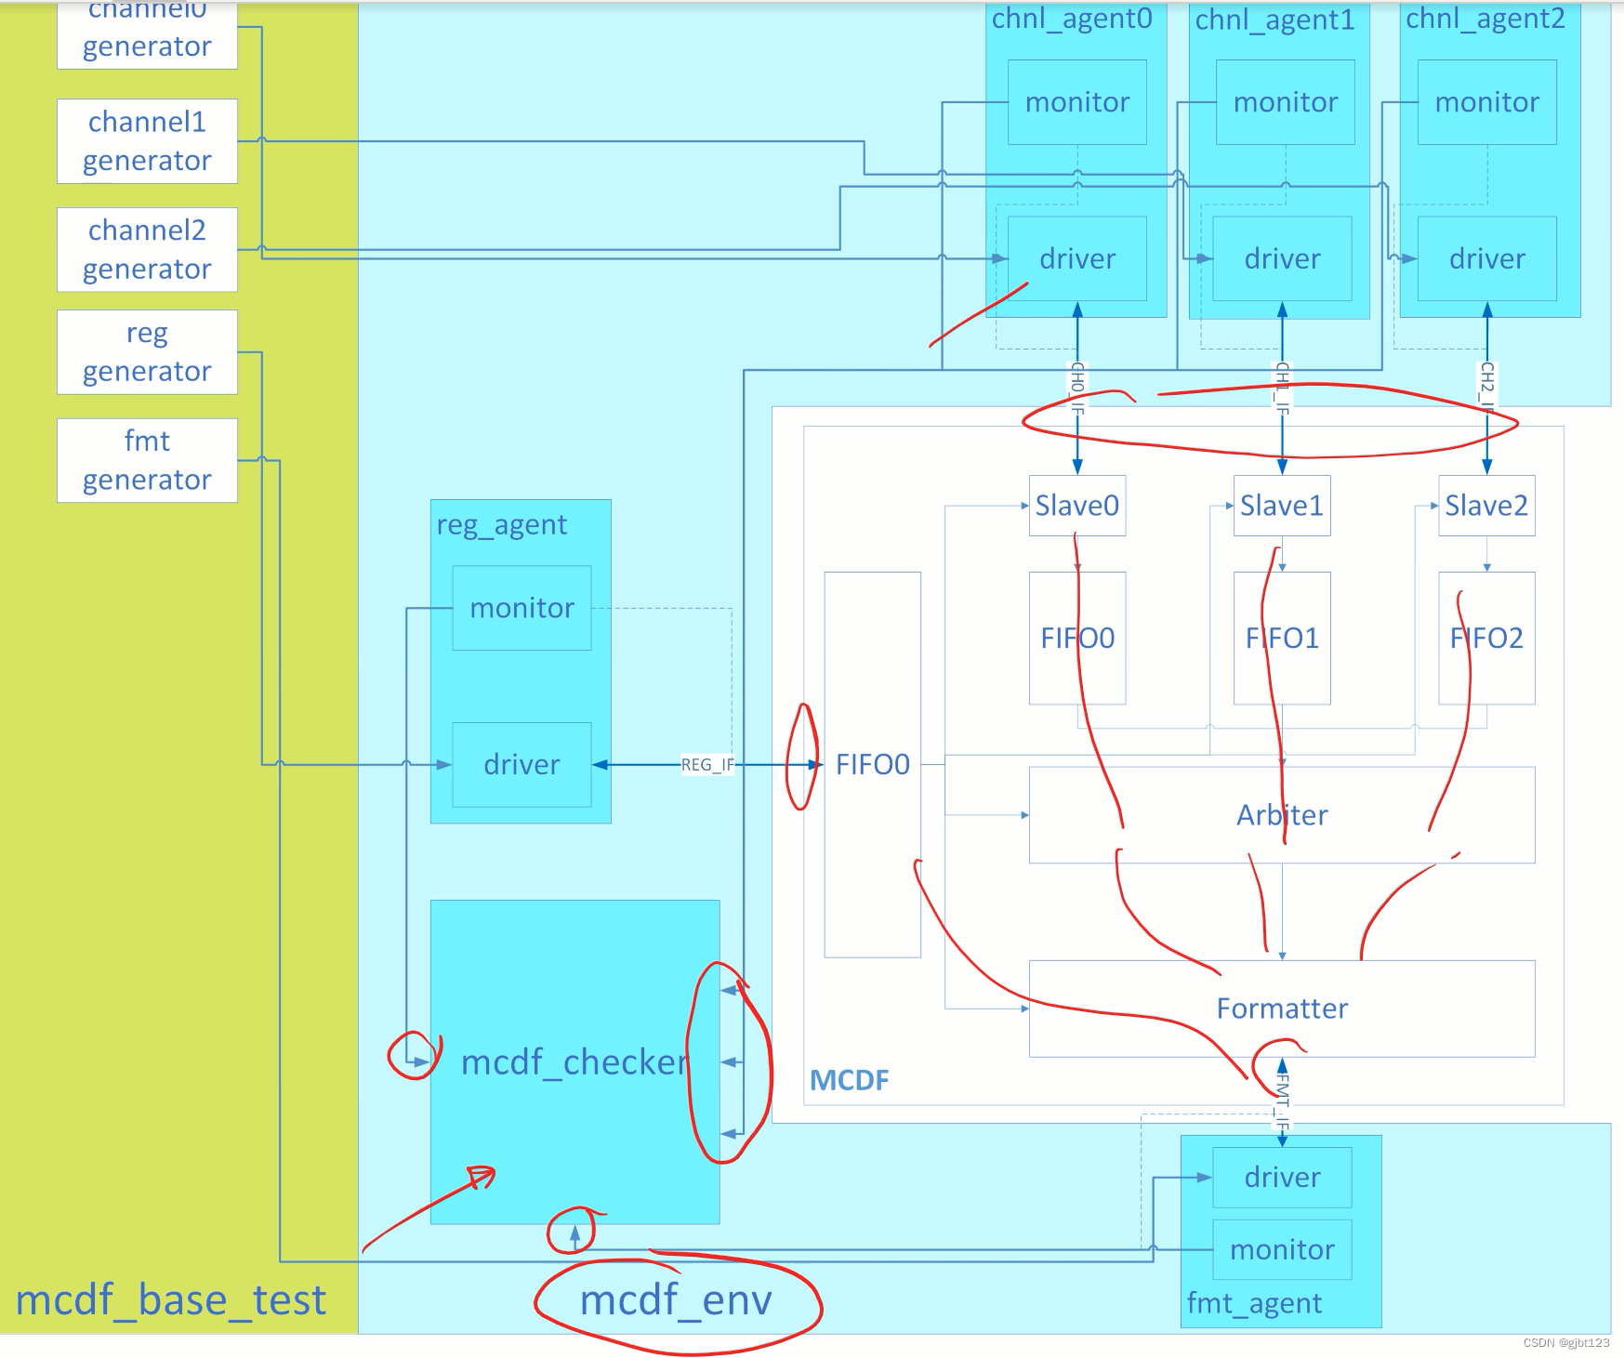Select the Slave2 block
This screenshot has width=1624, height=1358.
(1486, 506)
